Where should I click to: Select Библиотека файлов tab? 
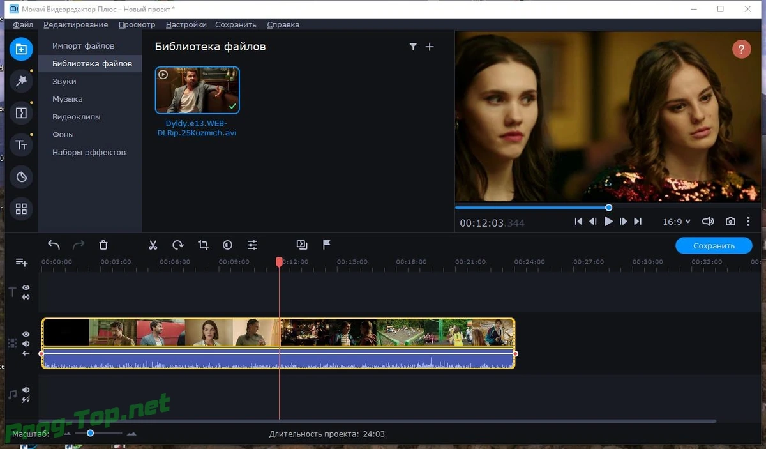tap(89, 64)
